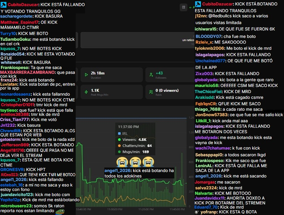
Task: Click the 2h 18m Duration card
Action: (112, 75)
